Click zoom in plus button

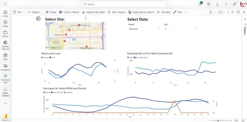point(231,121)
